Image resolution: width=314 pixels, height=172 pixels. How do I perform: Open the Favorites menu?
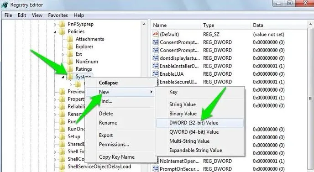click(58, 15)
